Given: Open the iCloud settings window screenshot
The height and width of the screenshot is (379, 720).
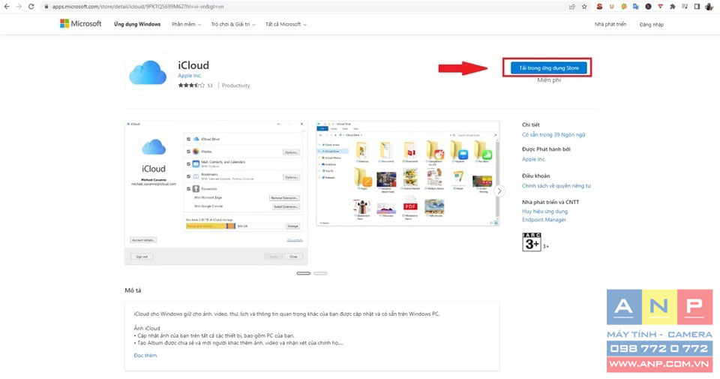Looking at the screenshot, I should coord(216,193).
